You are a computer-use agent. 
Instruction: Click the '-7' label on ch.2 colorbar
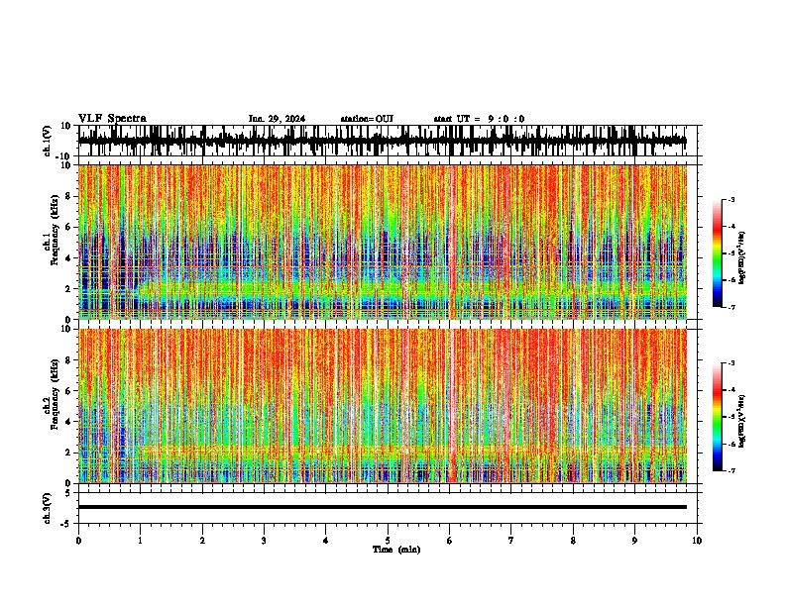pos(730,470)
